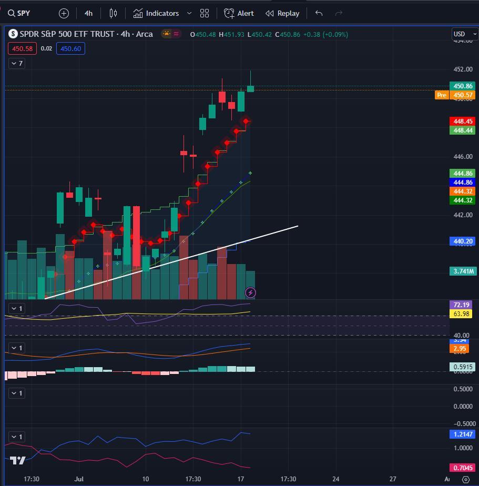This screenshot has height=486, width=479.
Task: Click the red 448.45 price label
Action: (463, 121)
